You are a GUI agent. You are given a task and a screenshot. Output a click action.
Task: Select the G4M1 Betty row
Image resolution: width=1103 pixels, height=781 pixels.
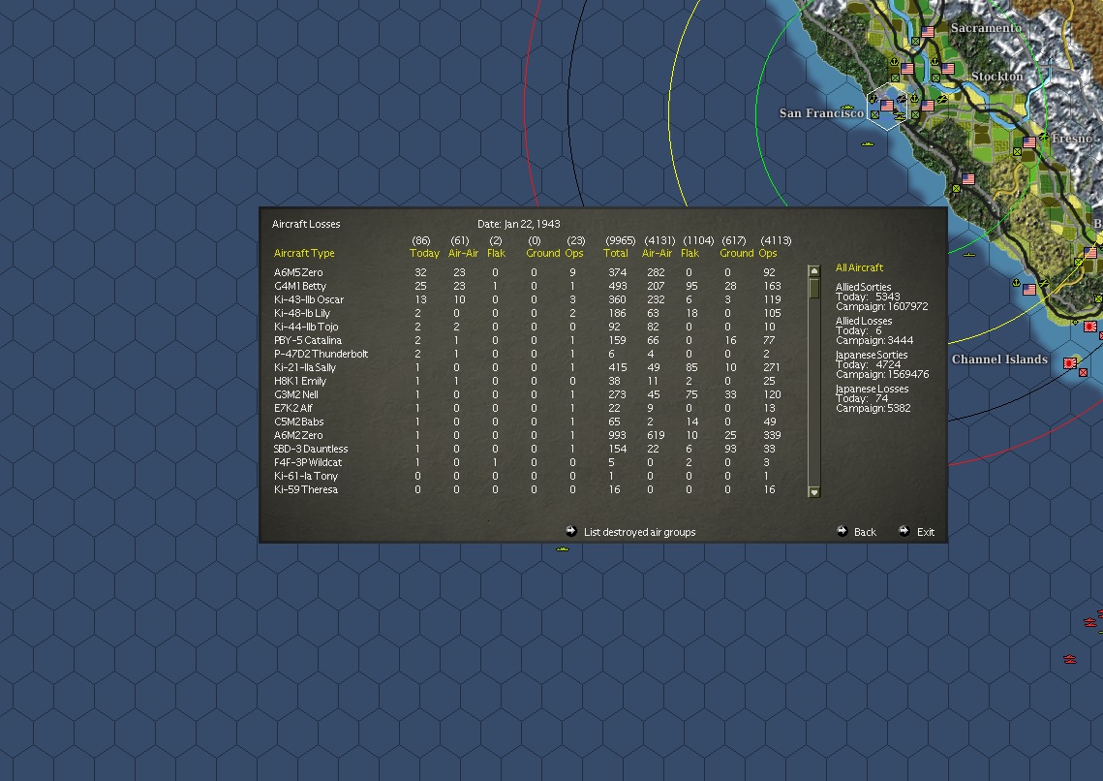(x=528, y=286)
